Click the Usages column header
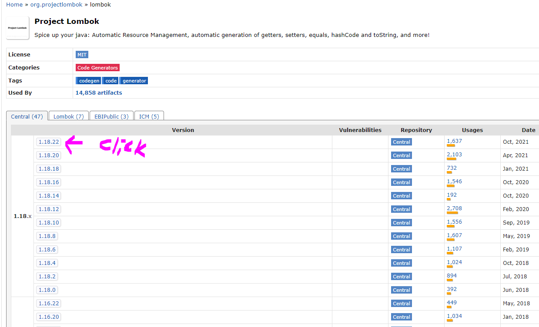Image resolution: width=539 pixels, height=327 pixels. (472, 130)
